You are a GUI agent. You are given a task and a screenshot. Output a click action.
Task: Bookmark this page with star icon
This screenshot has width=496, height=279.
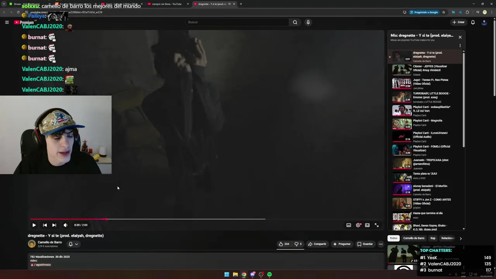coord(443,12)
